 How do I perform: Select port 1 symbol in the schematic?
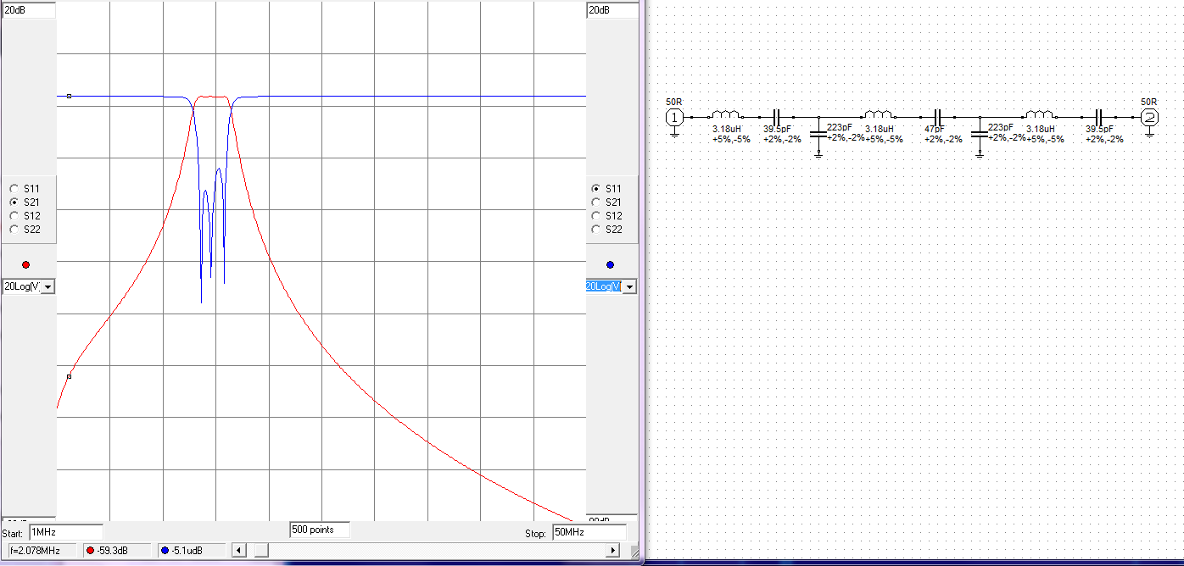point(674,117)
